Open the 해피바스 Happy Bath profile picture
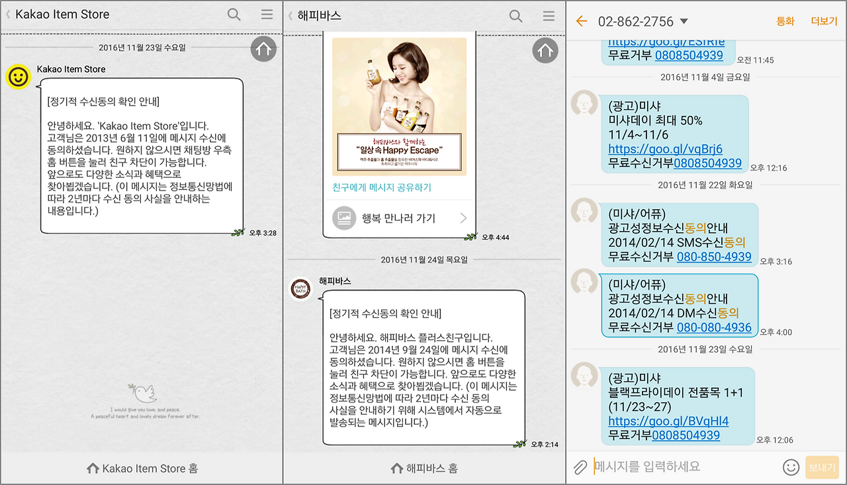 click(x=300, y=289)
